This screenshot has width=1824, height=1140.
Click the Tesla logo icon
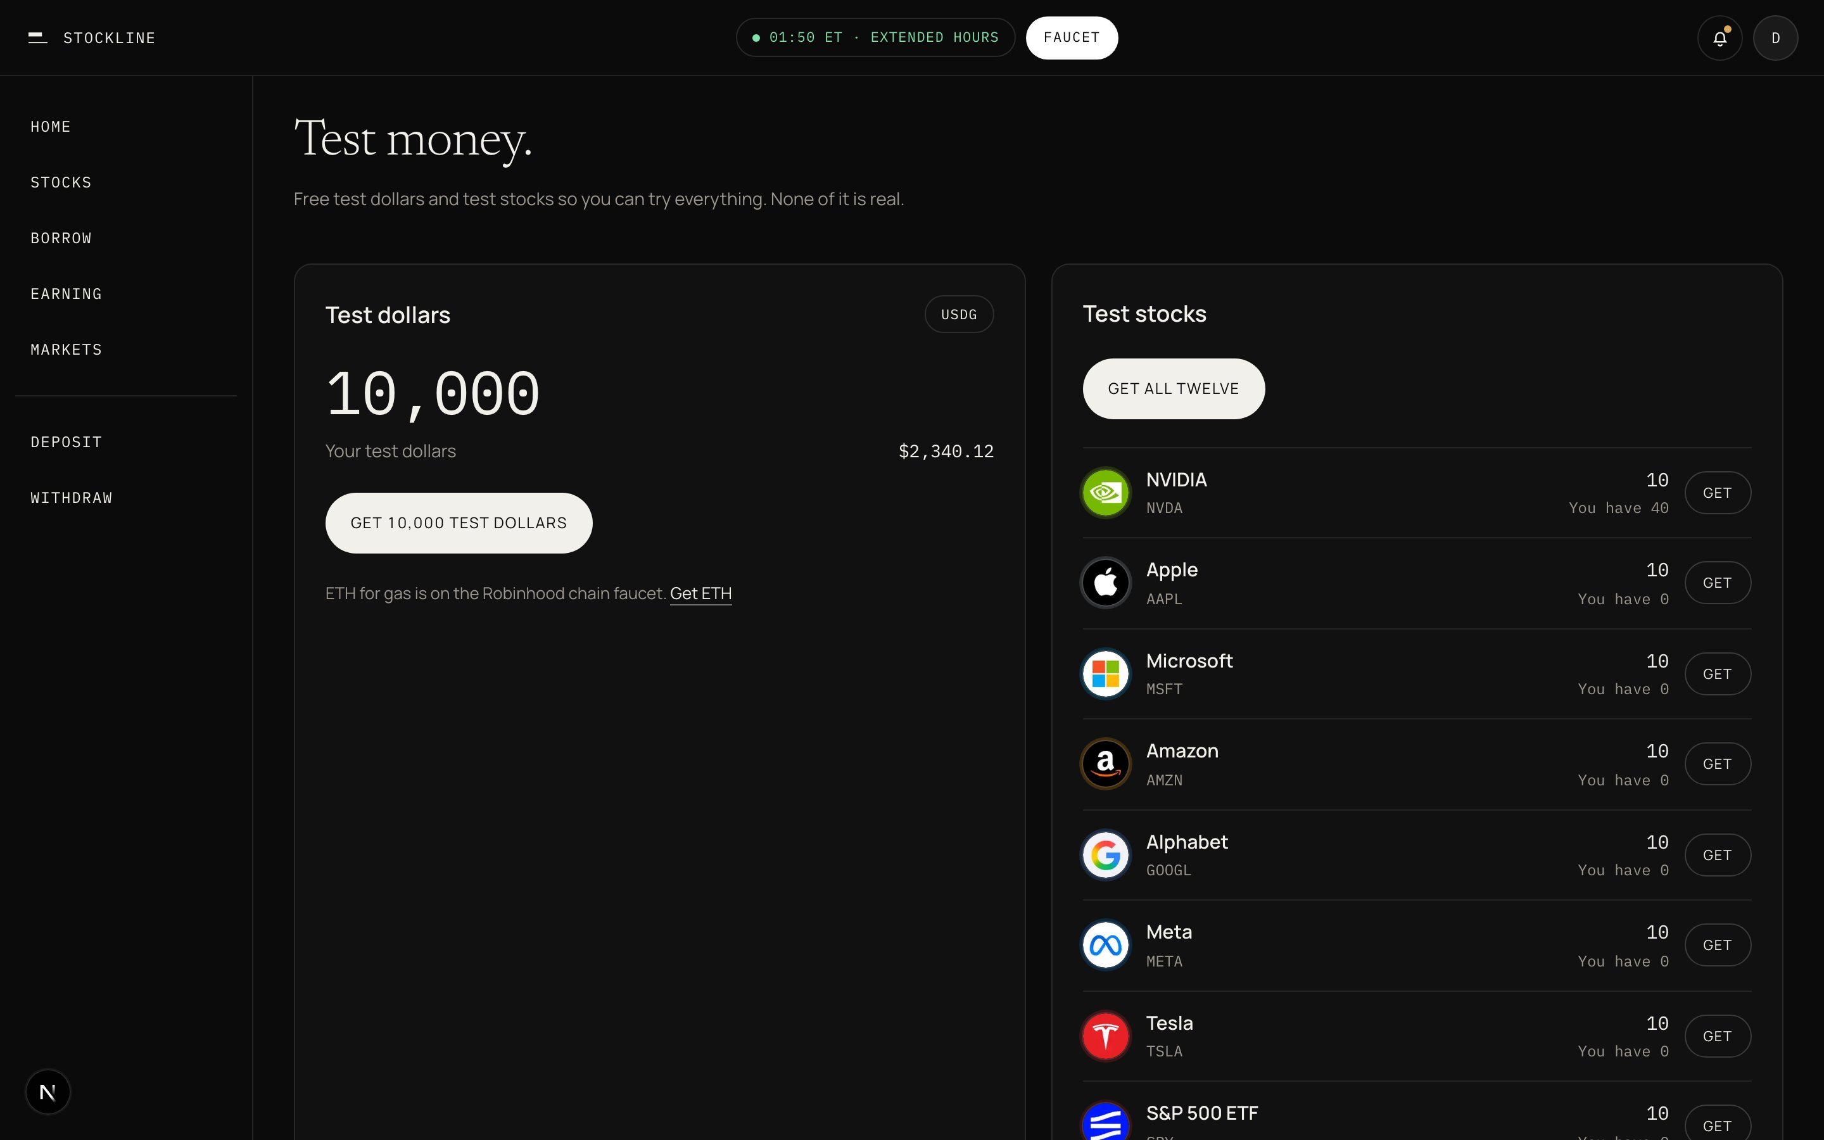click(x=1105, y=1036)
